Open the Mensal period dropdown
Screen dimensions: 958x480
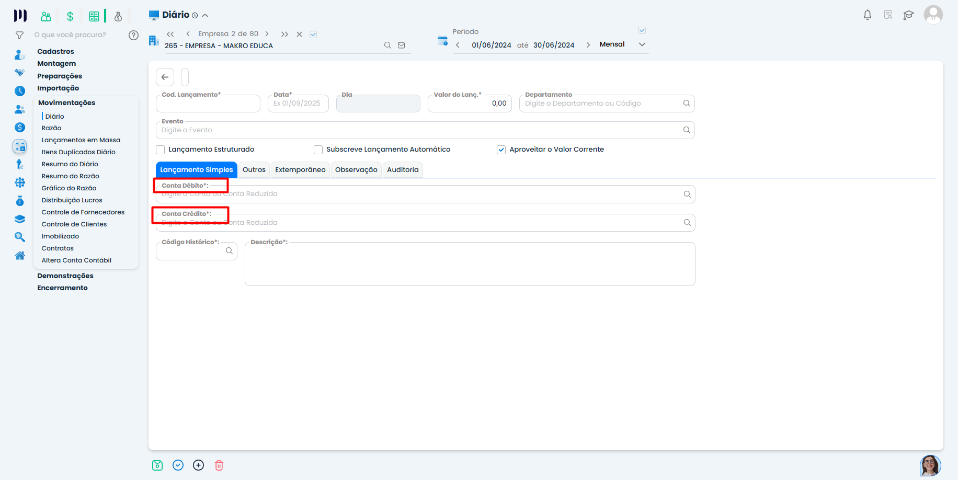click(x=642, y=44)
